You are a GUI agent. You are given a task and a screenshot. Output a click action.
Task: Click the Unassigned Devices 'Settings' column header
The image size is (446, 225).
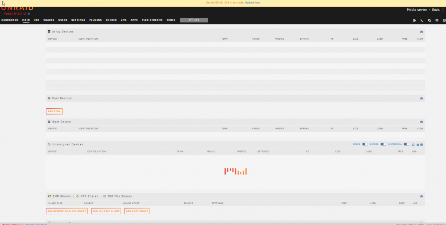(x=263, y=151)
